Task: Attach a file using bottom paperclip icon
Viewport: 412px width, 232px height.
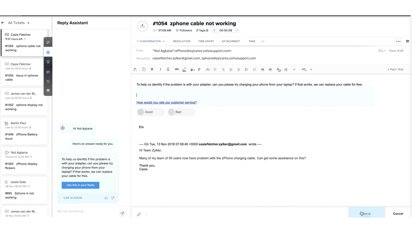Action: click(139, 214)
